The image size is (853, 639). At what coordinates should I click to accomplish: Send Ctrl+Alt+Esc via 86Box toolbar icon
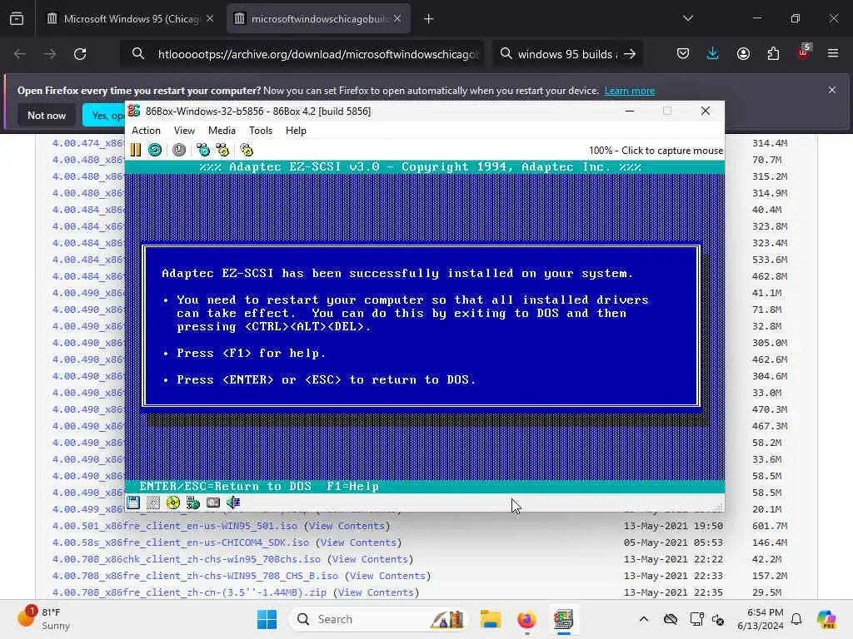click(222, 150)
